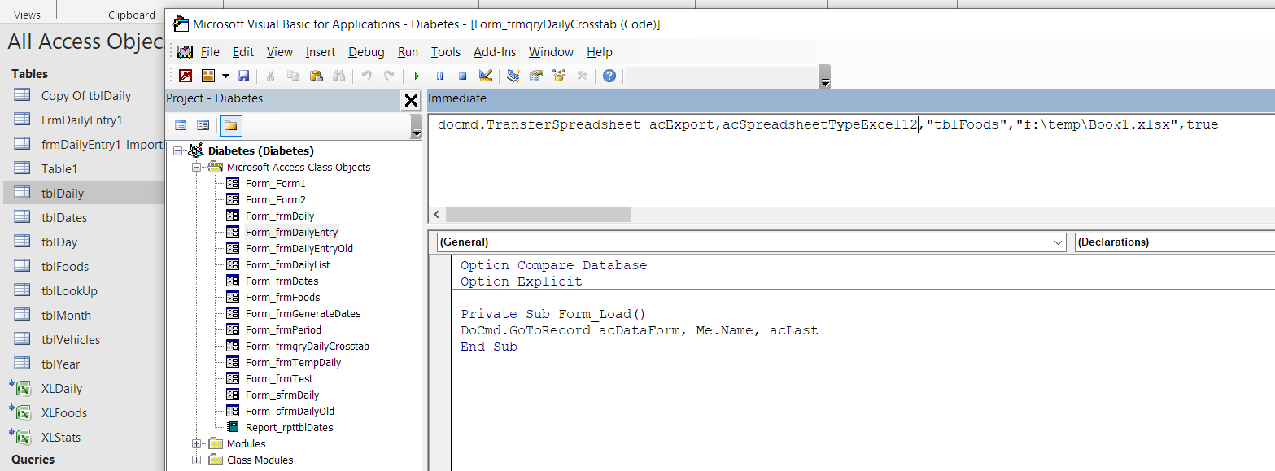Viewport: 1275px width, 471px height.
Task: Save the project with the floppy disk icon
Action: tap(242, 76)
